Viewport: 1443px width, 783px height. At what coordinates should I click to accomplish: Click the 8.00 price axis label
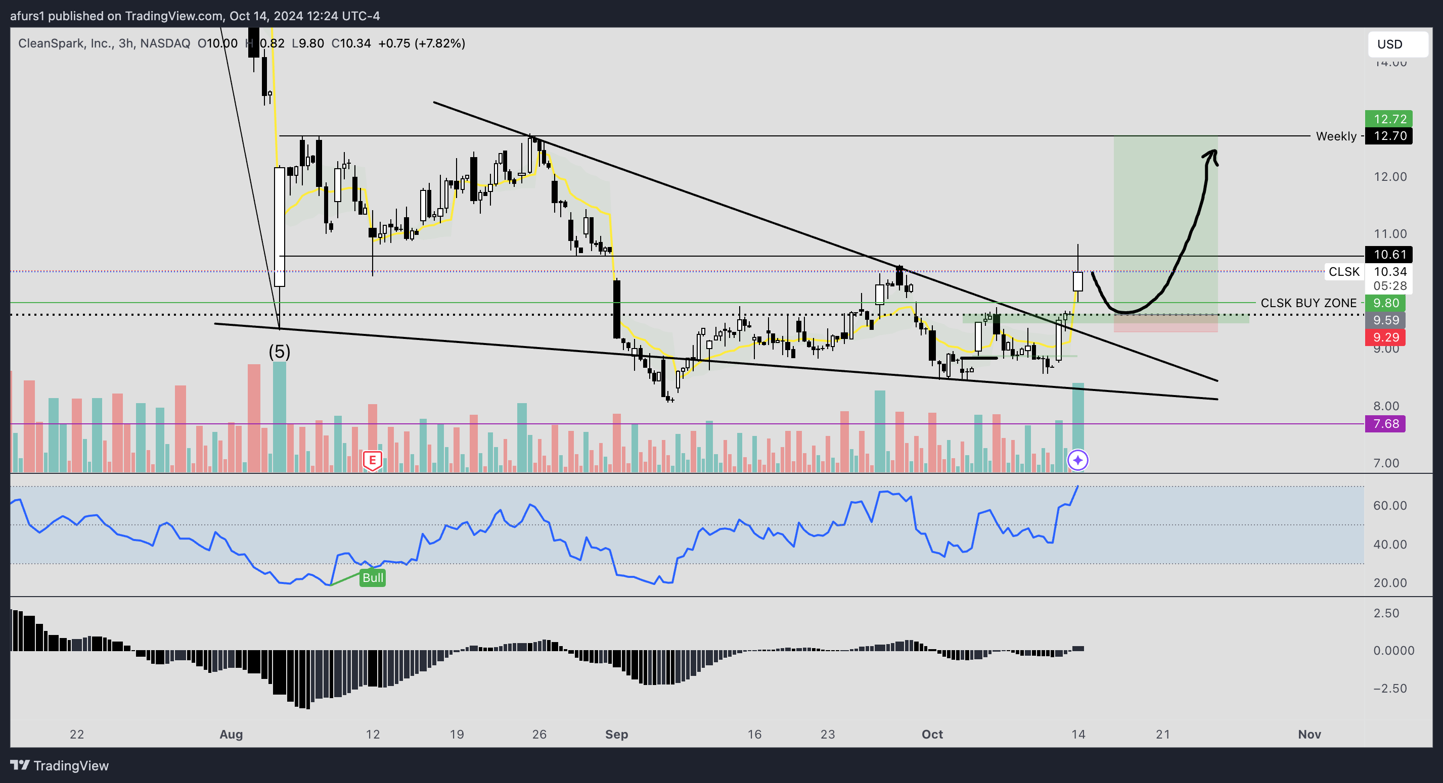(x=1386, y=406)
